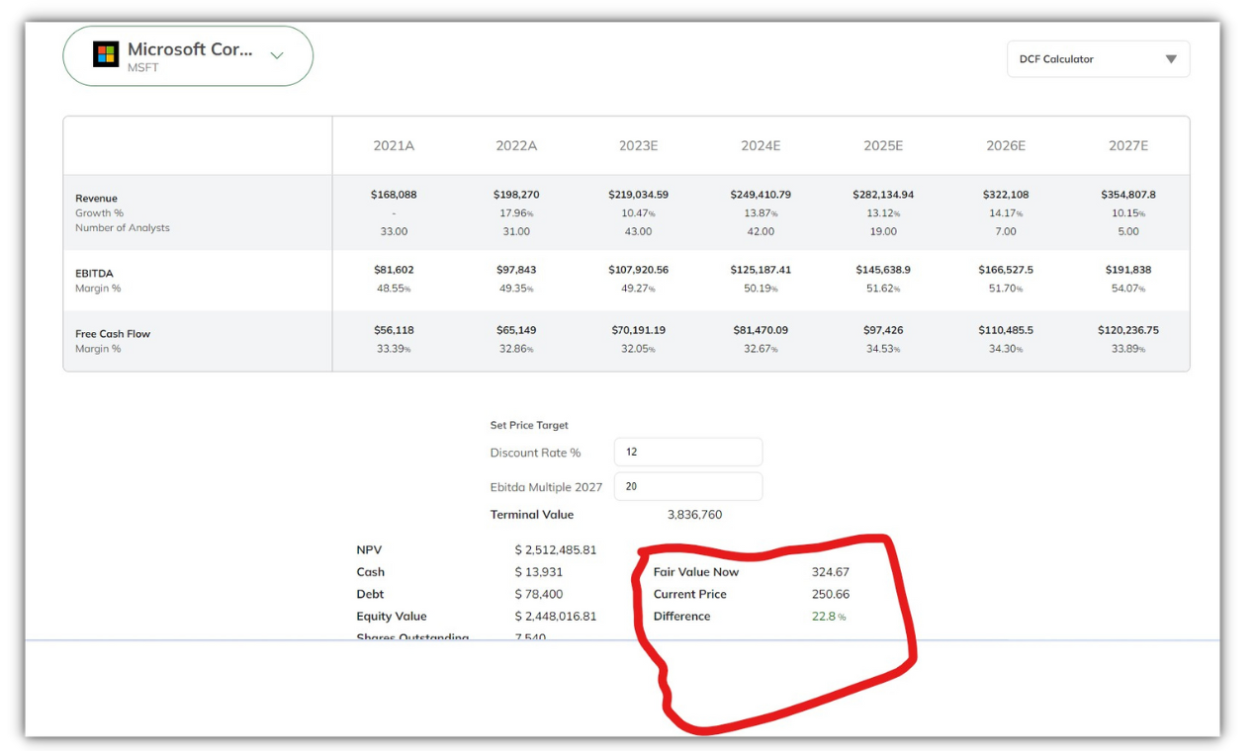Click the Revenue row label
The image size is (1256, 751).
[96, 199]
